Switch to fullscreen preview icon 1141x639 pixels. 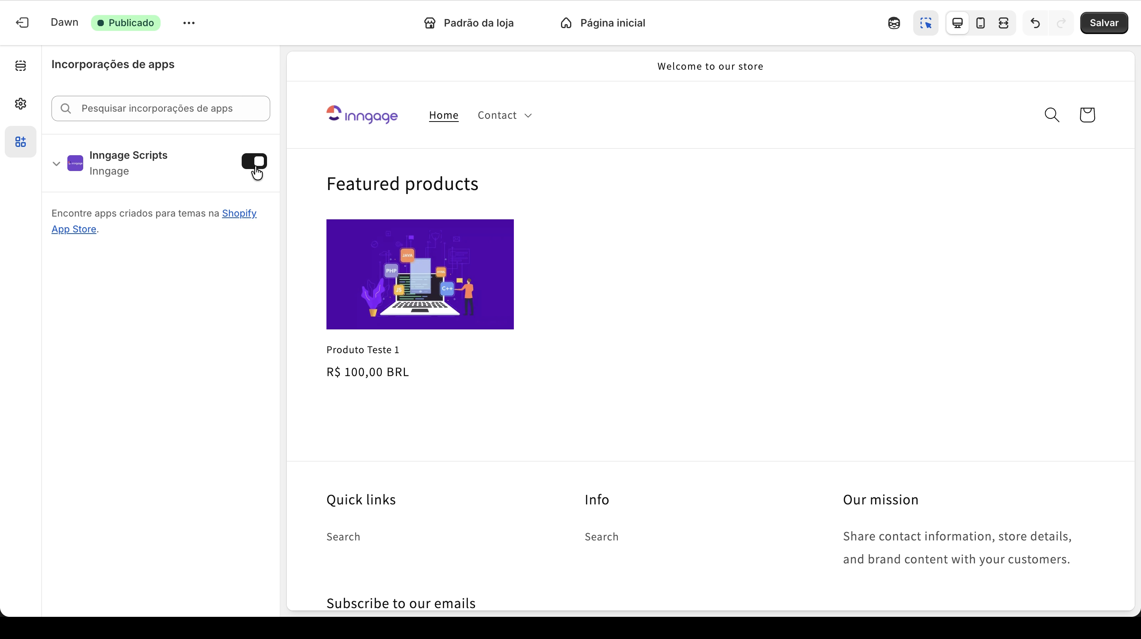point(1004,23)
